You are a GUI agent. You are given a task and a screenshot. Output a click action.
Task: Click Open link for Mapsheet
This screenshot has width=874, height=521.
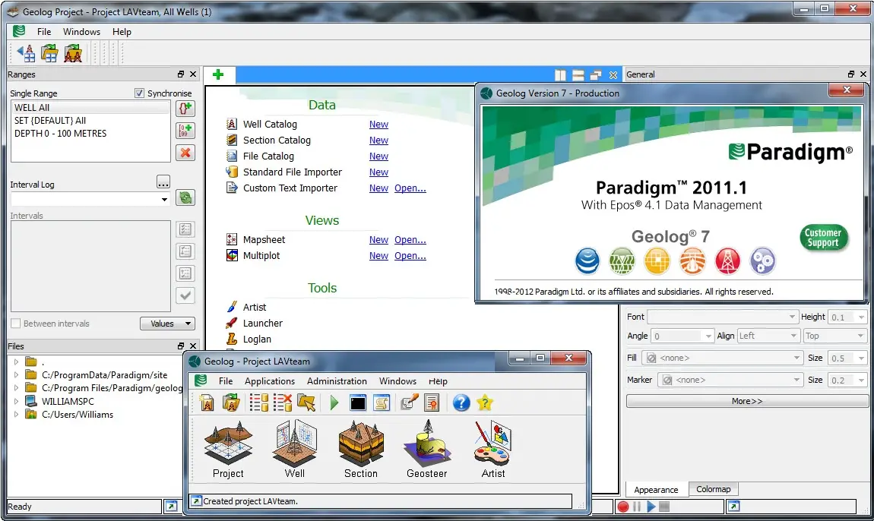[x=410, y=239]
